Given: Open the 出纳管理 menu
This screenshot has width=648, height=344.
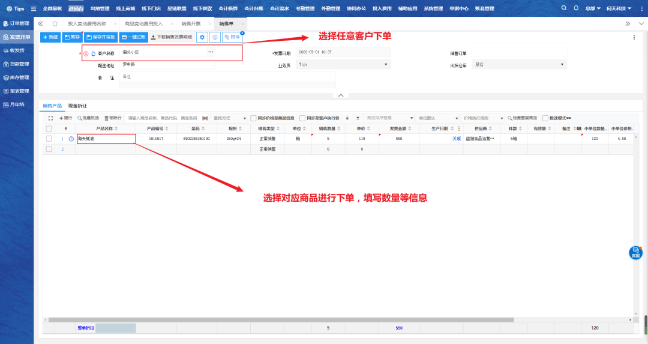Looking at the screenshot, I should (100, 8).
